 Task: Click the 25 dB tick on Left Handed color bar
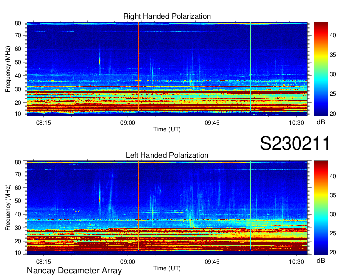333,233
